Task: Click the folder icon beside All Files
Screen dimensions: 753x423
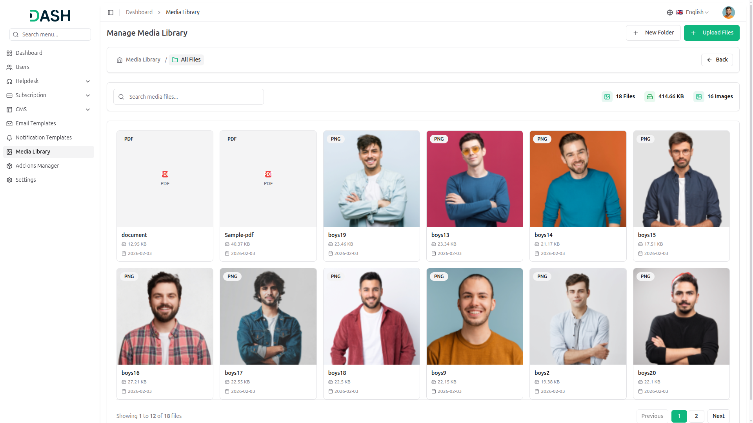Action: (x=175, y=60)
